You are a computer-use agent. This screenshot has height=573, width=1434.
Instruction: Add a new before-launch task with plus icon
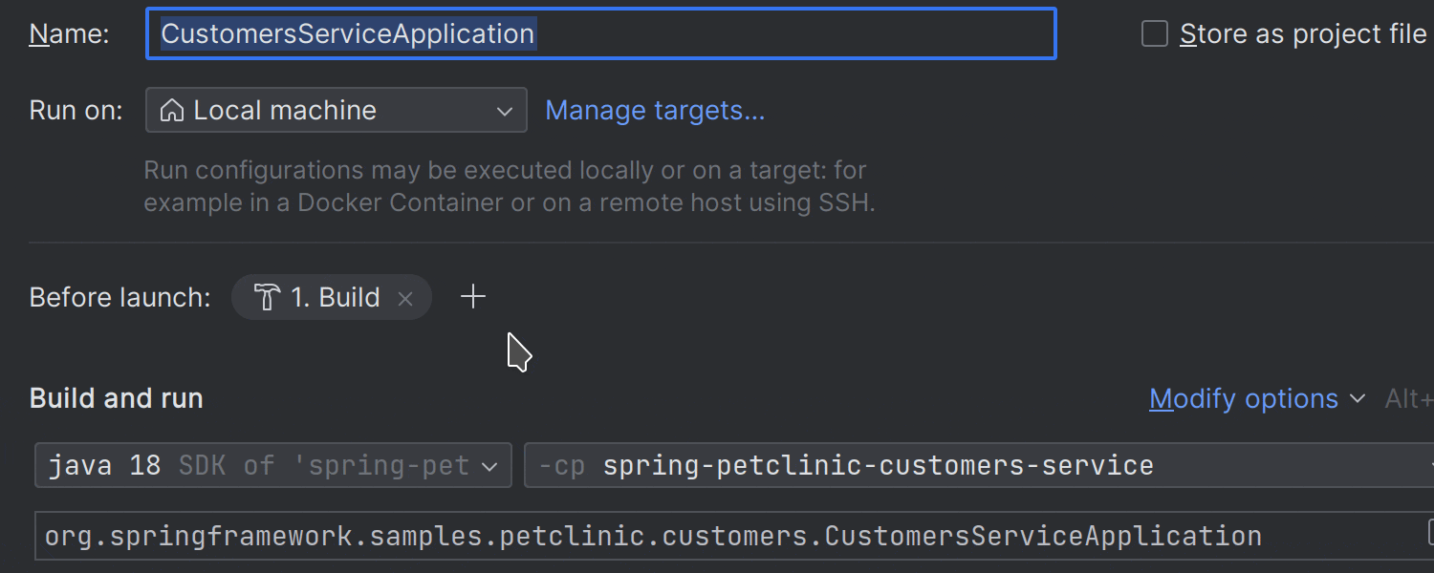tap(472, 296)
